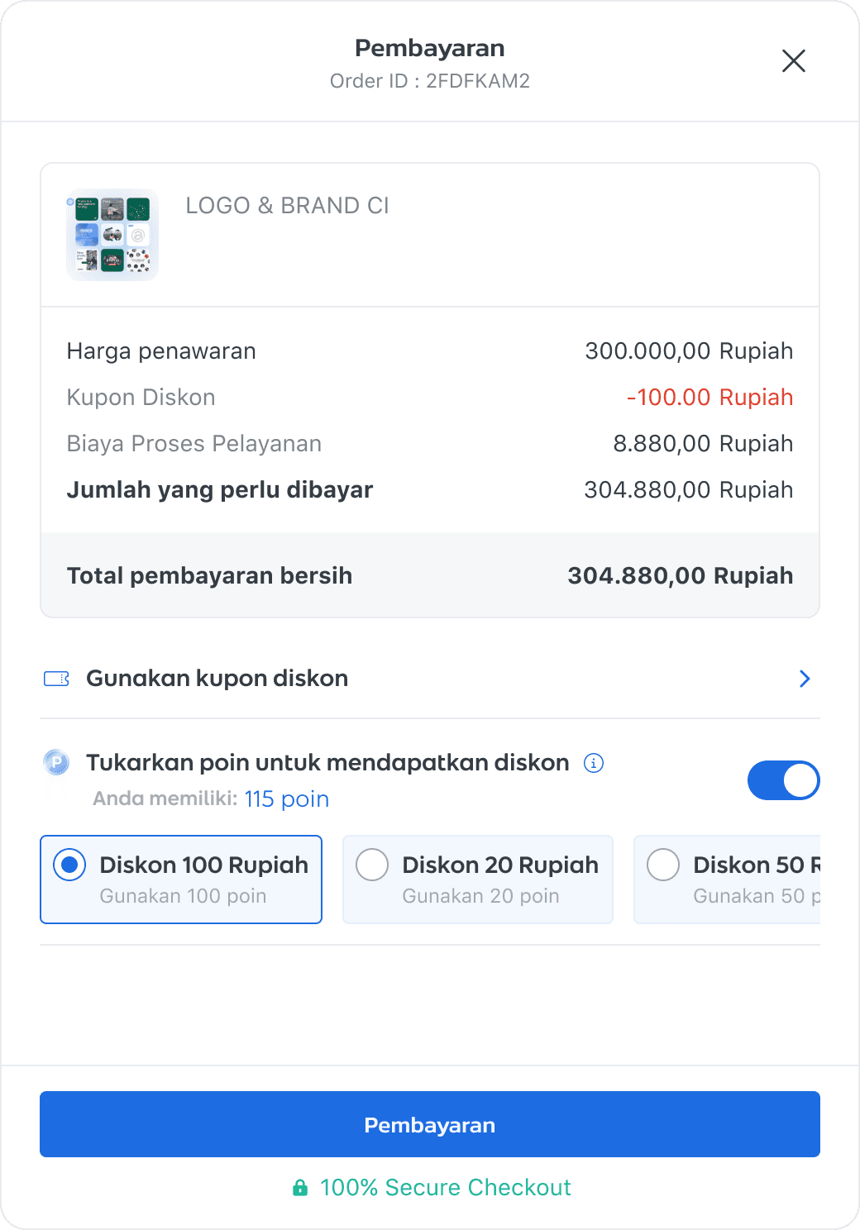Click the Diskon 20 Rupiah card
The height and width of the screenshot is (1230, 860).
pos(477,879)
